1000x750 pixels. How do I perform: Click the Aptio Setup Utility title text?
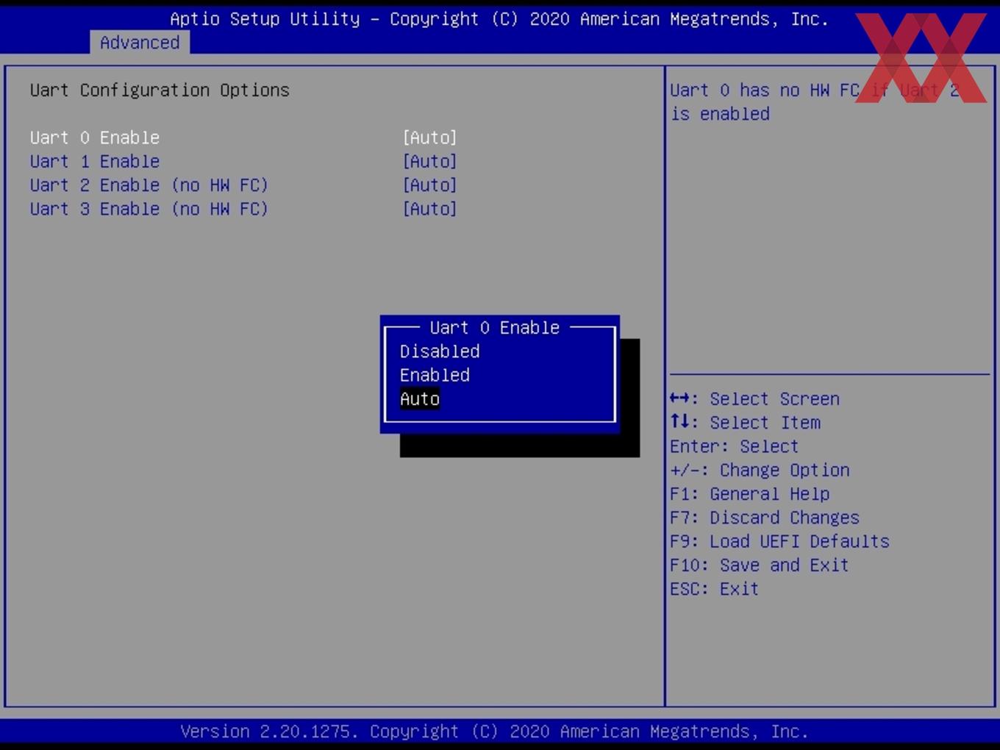tap(499, 19)
